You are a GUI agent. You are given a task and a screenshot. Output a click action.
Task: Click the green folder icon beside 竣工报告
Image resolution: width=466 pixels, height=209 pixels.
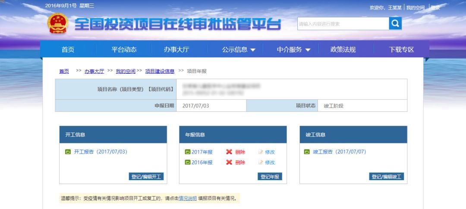pos(307,152)
